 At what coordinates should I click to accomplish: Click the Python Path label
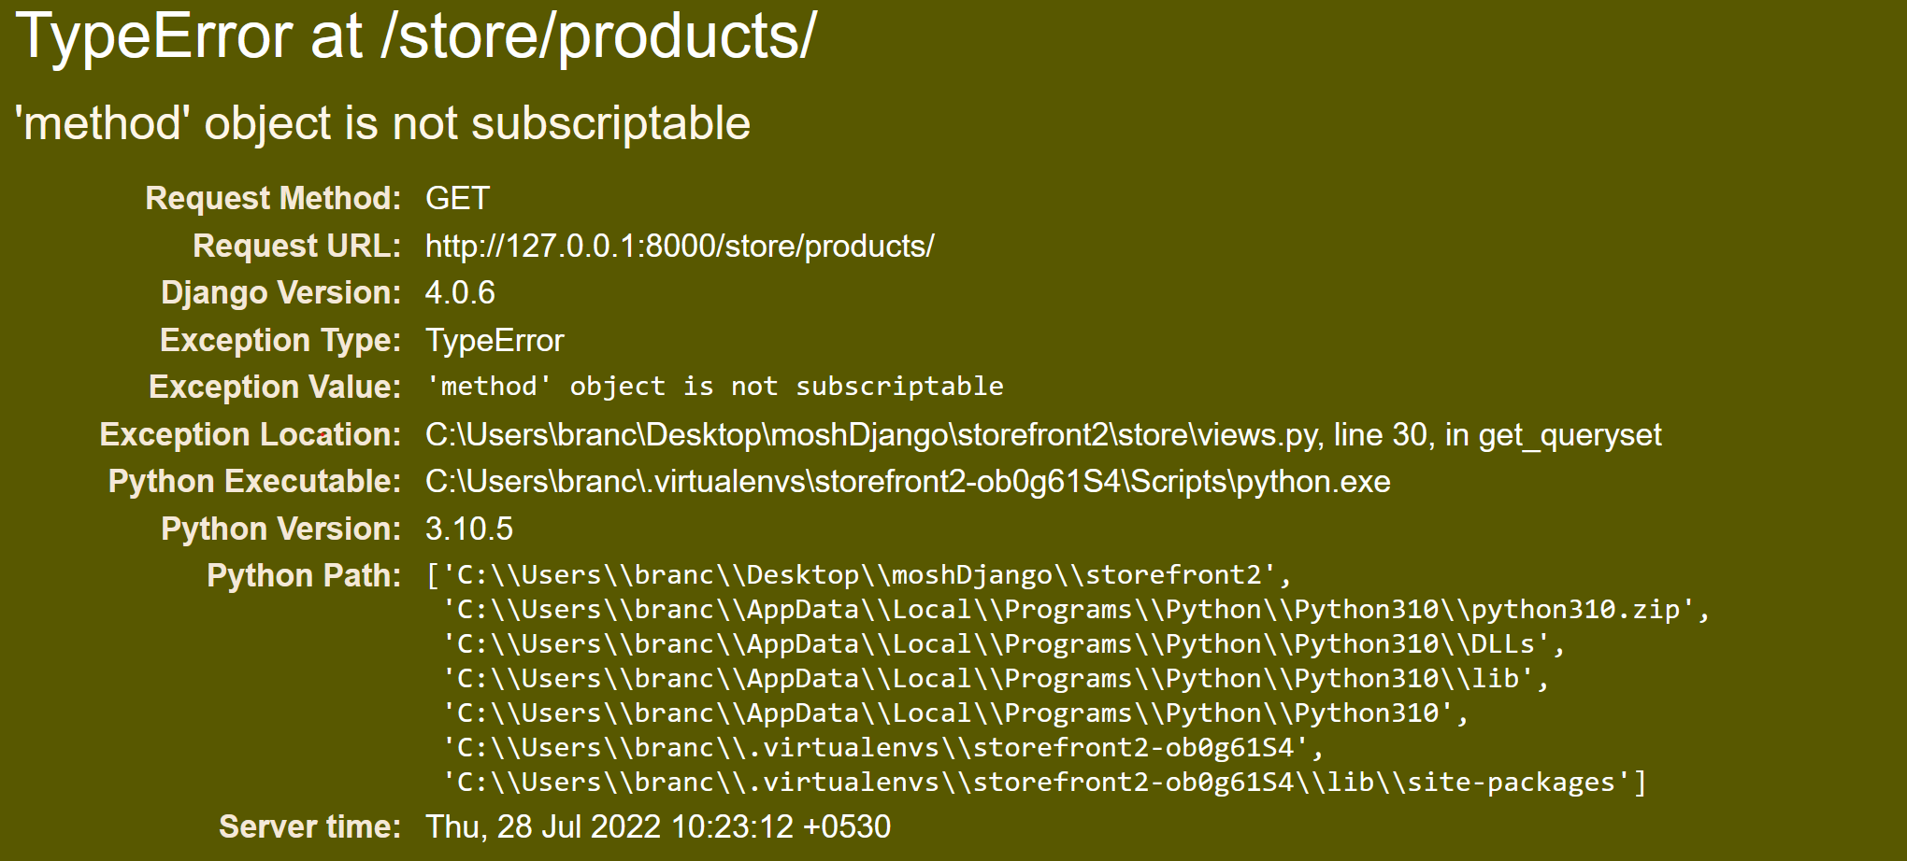(x=304, y=576)
